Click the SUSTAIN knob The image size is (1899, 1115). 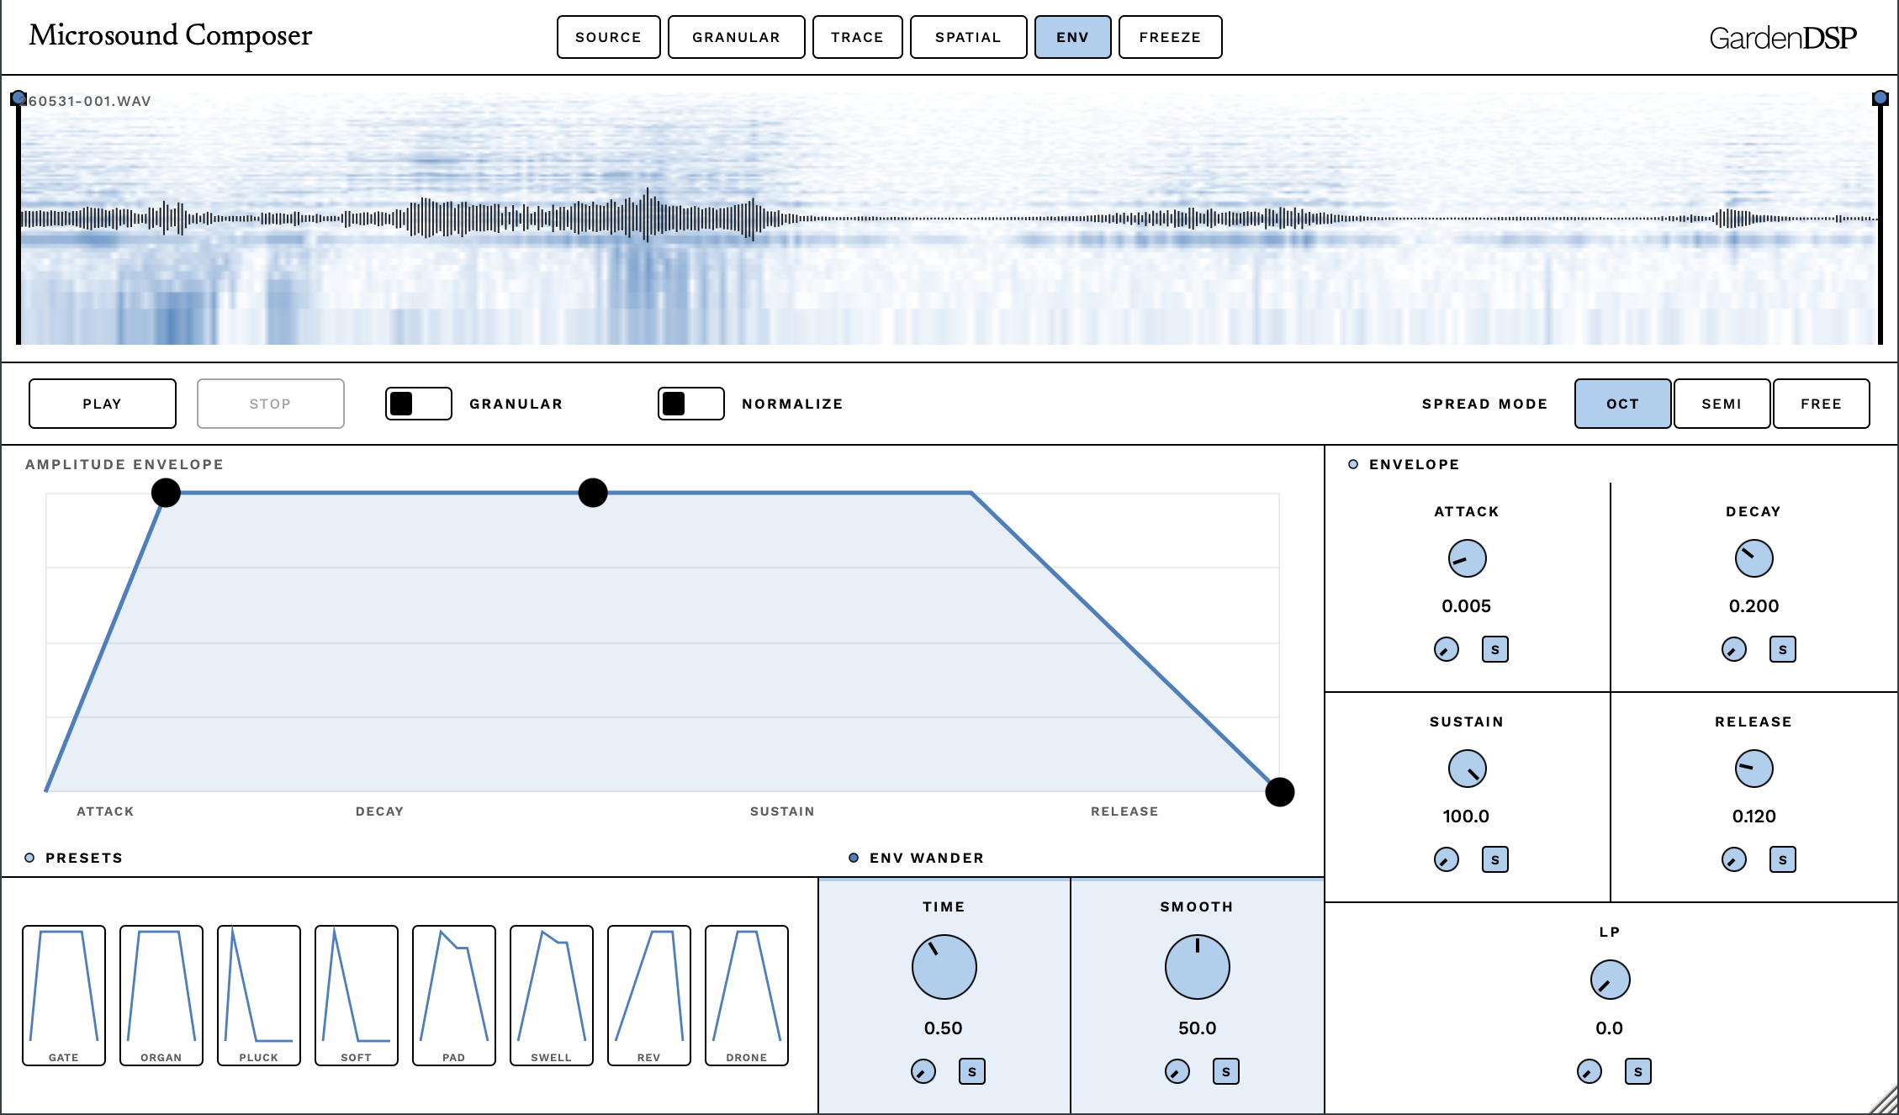click(1468, 769)
